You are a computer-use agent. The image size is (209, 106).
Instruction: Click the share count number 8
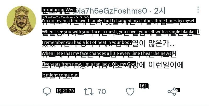tap(177, 90)
